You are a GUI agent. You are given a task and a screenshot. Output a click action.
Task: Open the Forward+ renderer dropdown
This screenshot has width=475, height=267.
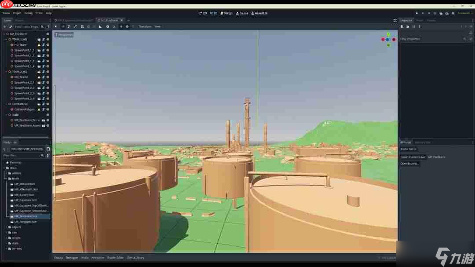click(465, 13)
